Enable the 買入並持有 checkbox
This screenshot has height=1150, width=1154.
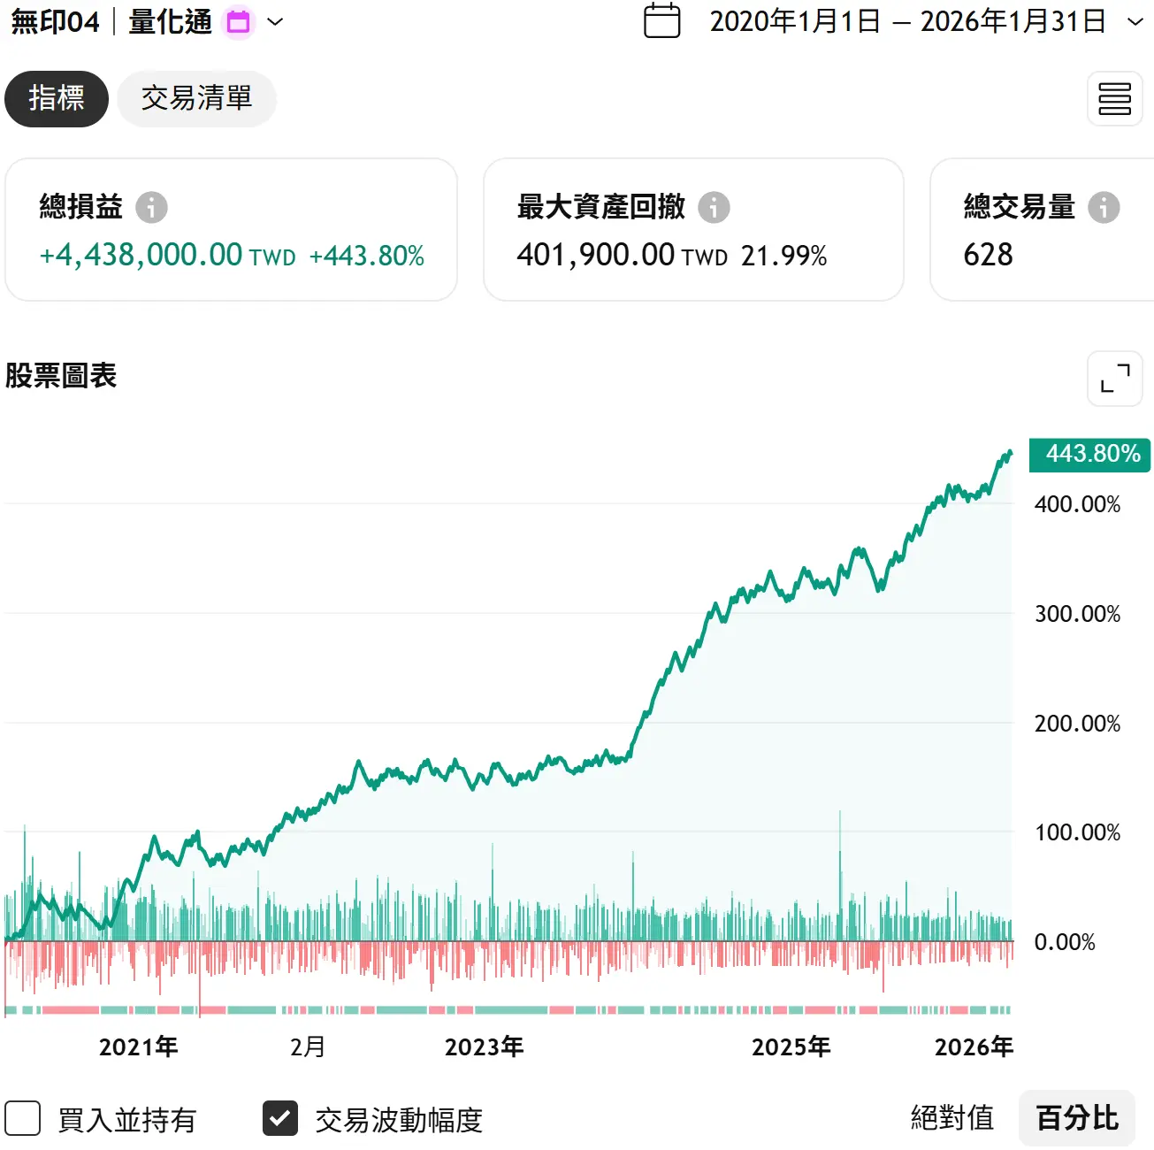point(23,1118)
